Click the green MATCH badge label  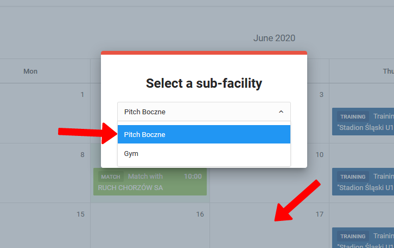(111, 177)
